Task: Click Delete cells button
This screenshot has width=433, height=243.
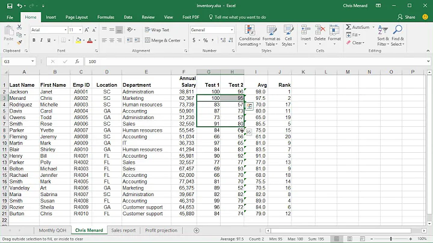Action: 320,35
